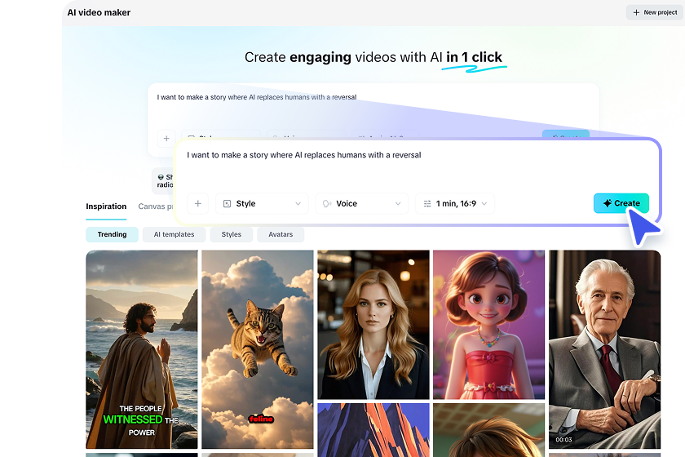
Task: Open the blonde woman avatar thumbnail
Action: tap(373, 325)
